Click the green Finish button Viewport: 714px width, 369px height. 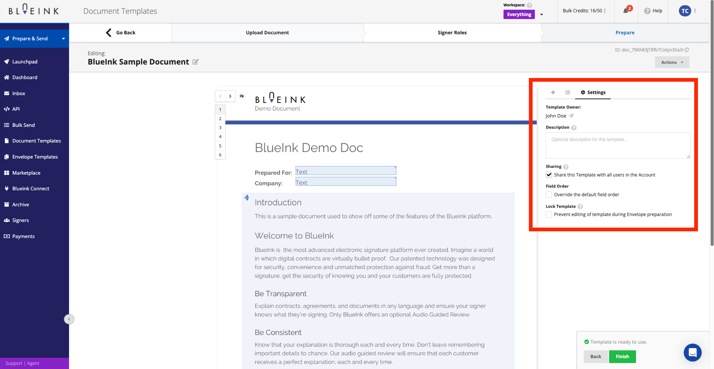(x=622, y=357)
